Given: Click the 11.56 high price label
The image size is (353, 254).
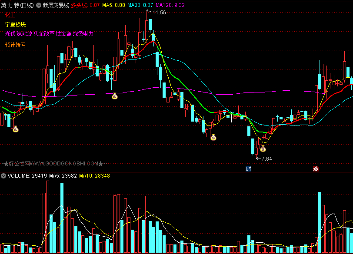Looking at the screenshot, I should point(159,13).
